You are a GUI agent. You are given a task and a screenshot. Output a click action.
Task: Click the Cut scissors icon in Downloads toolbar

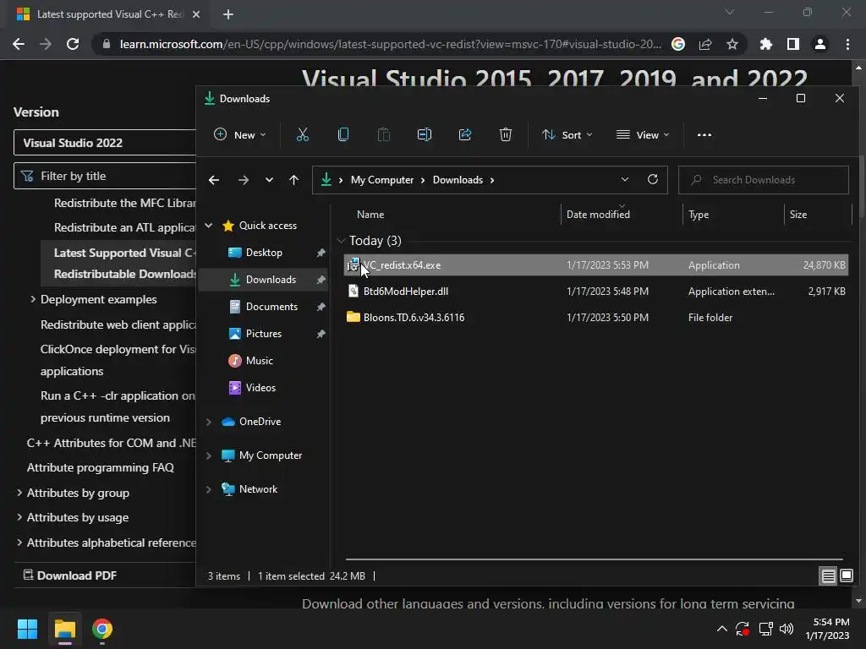[x=302, y=134]
